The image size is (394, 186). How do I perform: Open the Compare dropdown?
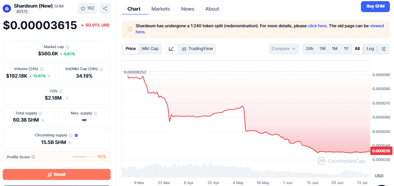pyautogui.click(x=284, y=49)
